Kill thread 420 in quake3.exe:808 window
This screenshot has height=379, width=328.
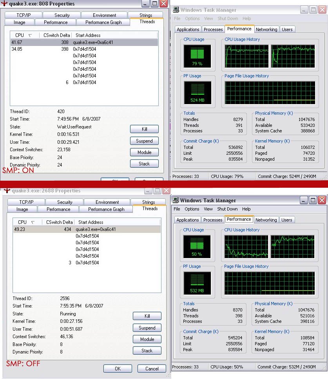point(144,129)
